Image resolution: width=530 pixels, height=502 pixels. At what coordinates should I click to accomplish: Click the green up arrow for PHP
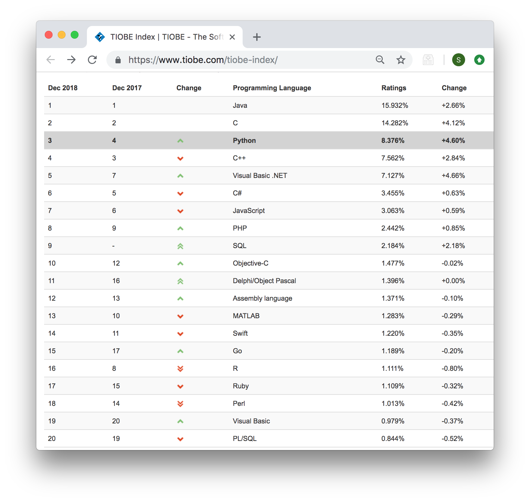(x=180, y=229)
